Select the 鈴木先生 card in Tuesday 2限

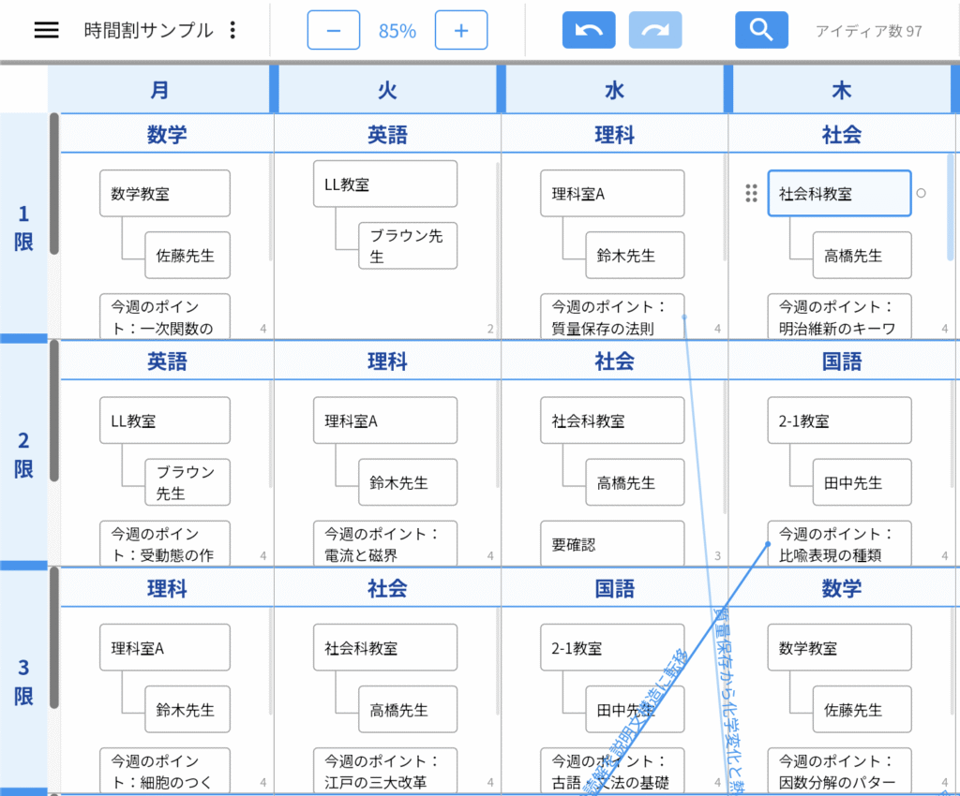point(408,481)
